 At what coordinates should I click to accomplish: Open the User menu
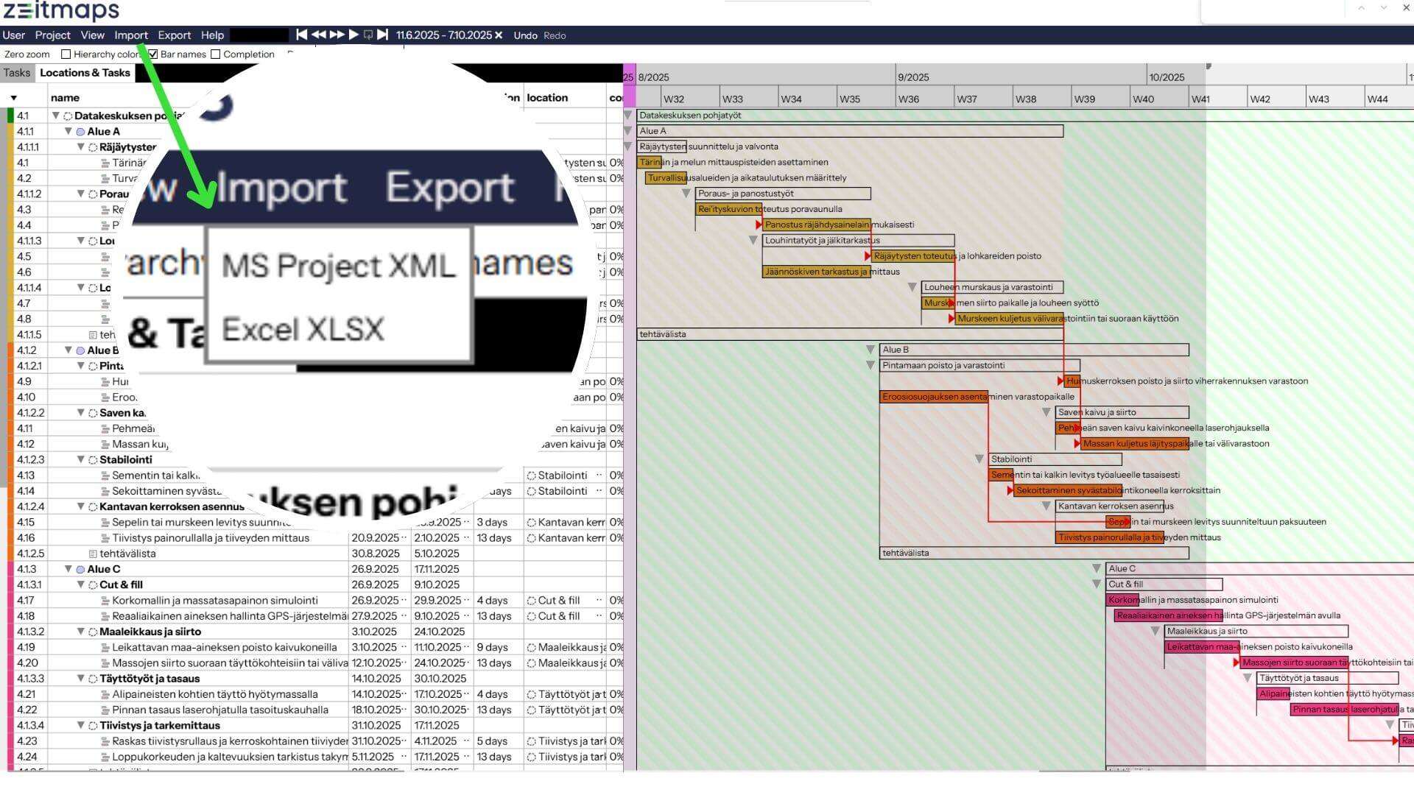[x=13, y=35]
